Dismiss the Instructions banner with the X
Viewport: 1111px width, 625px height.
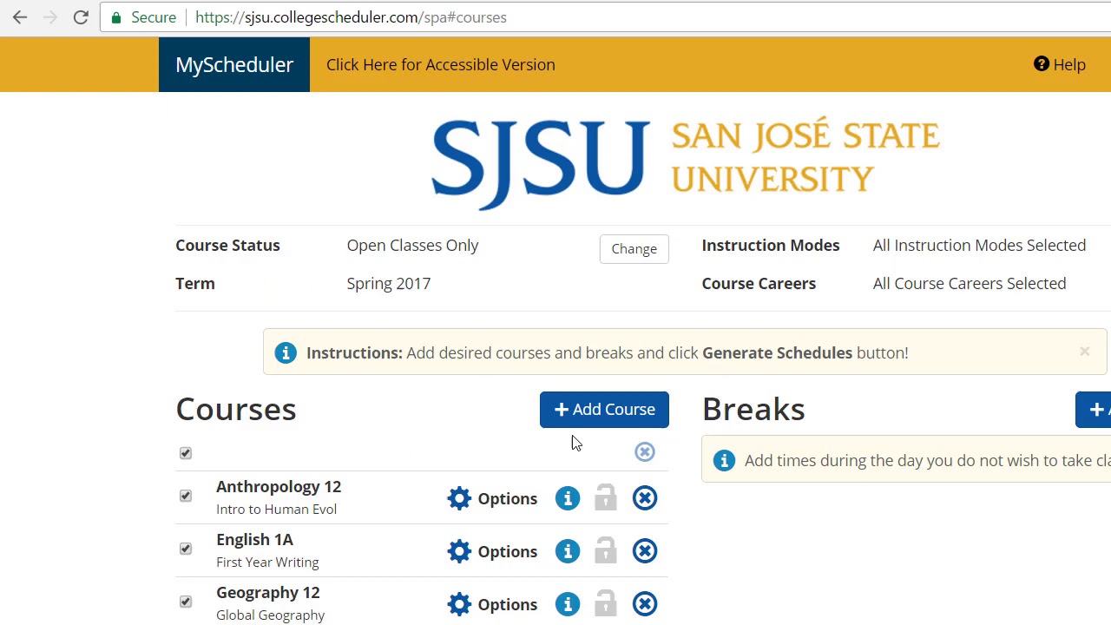click(1084, 352)
